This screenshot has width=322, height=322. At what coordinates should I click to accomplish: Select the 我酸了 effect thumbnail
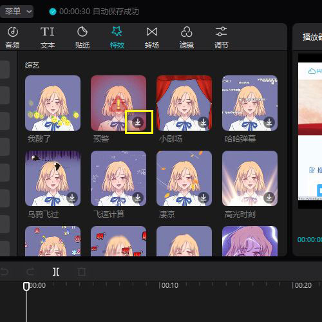pyautogui.click(x=53, y=103)
